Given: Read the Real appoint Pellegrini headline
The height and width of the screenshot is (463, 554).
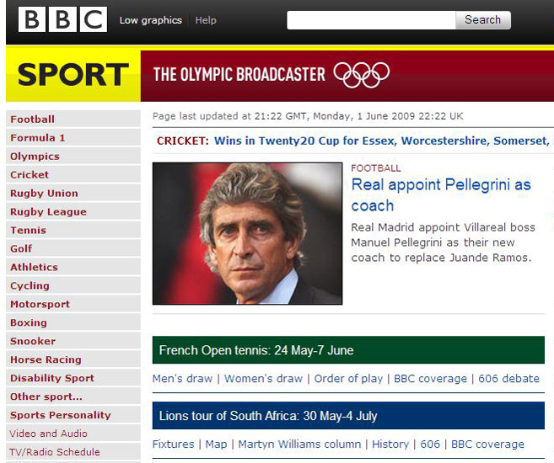Looking at the screenshot, I should pyautogui.click(x=440, y=194).
